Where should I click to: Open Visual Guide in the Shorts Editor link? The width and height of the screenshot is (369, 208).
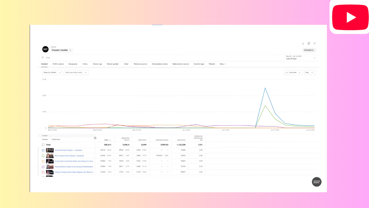tap(74, 161)
